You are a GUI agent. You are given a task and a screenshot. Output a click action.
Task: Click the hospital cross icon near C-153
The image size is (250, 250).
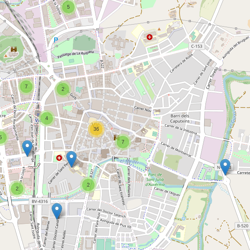coord(150,37)
